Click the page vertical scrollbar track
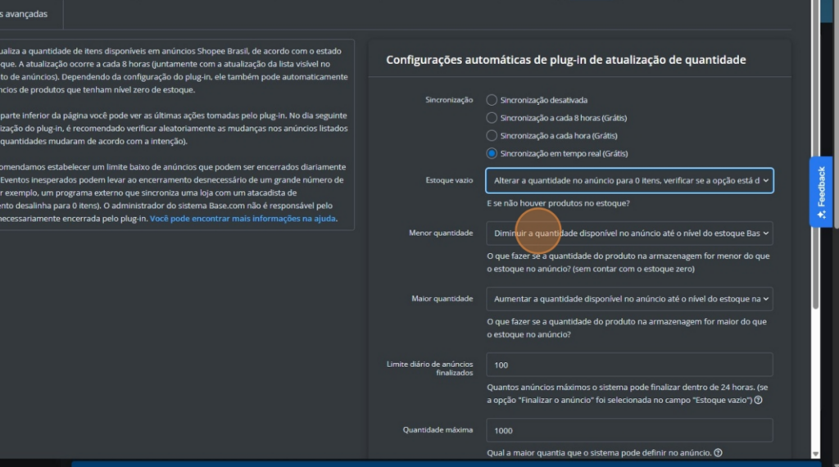Image resolution: width=839 pixels, height=467 pixels. point(815,377)
